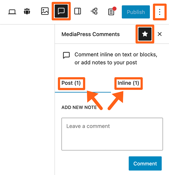Toggle the settings sidebar panel icon
Image resolution: width=169 pixels, height=175 pixels.
click(x=78, y=11)
